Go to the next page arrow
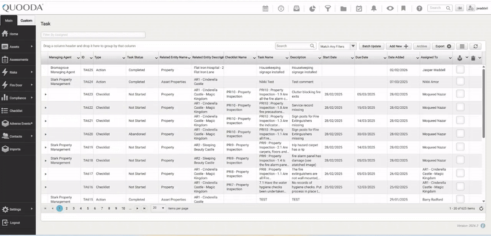Image resolution: width=491 pixels, height=236 pixels. tap(137, 208)
